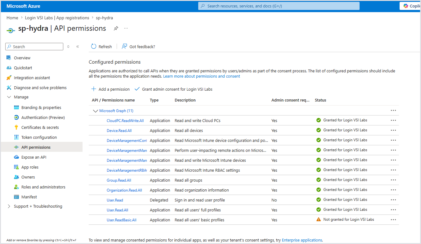The height and width of the screenshot is (244, 421).
Task: Open the User.Read.All permission link
Action: (x=117, y=210)
